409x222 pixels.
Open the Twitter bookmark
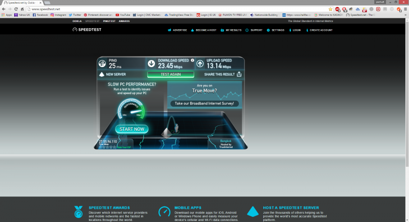(x=75, y=15)
